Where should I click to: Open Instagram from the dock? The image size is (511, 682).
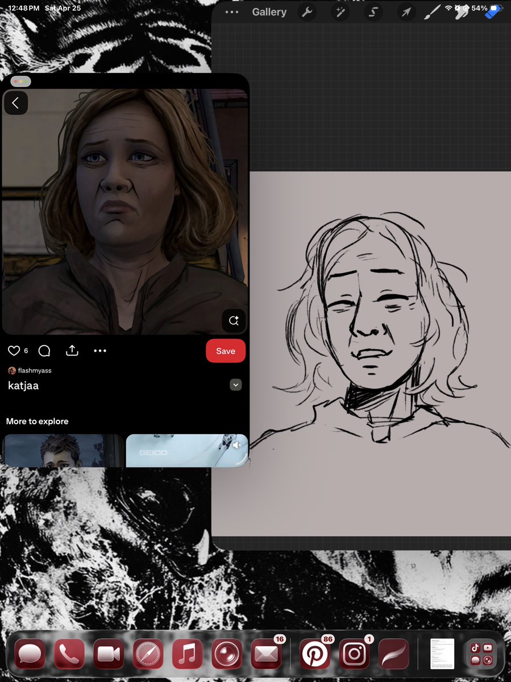pyautogui.click(x=355, y=654)
